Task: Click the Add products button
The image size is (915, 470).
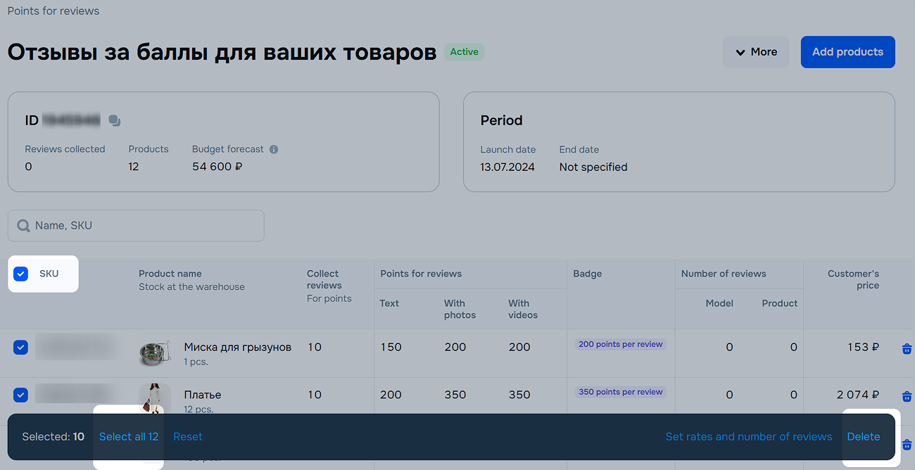Action: pos(847,52)
